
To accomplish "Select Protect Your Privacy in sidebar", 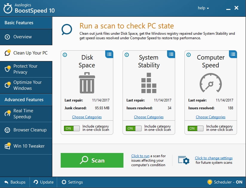I will (26, 69).
